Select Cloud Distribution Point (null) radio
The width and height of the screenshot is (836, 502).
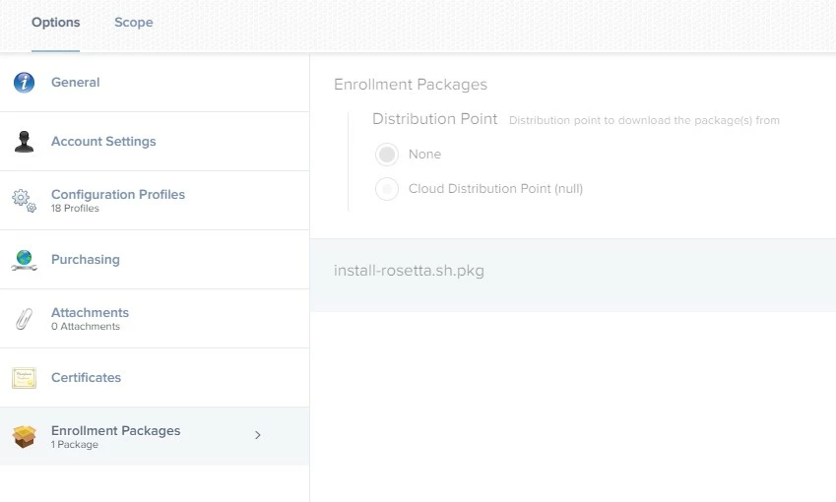click(x=387, y=189)
